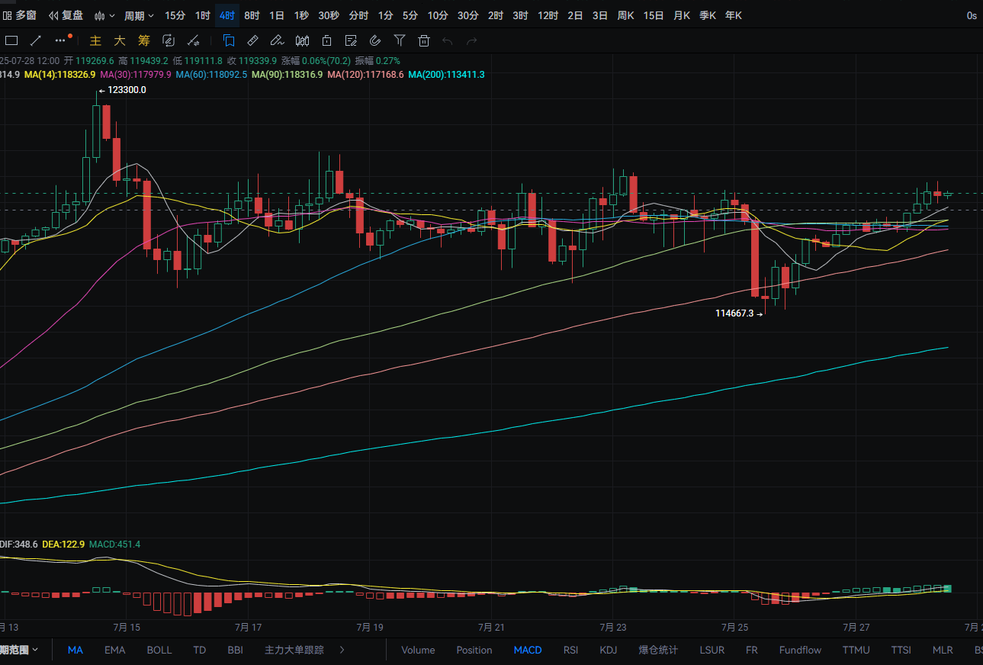Image resolution: width=983 pixels, height=665 pixels.
Task: Open the ruler measurement tool
Action: pyautogui.click(x=253, y=40)
